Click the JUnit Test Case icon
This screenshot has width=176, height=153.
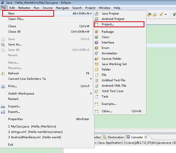97,91
